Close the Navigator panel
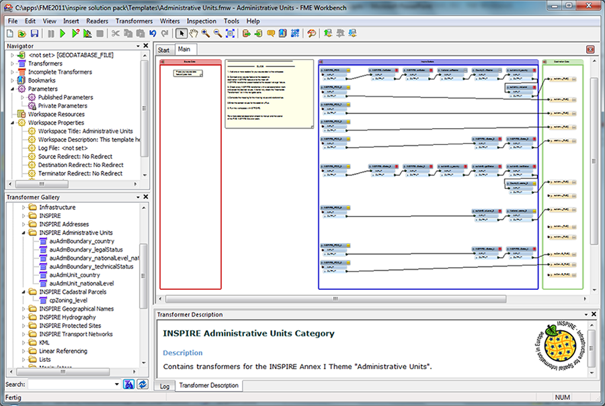This screenshot has width=605, height=406. coord(146,46)
